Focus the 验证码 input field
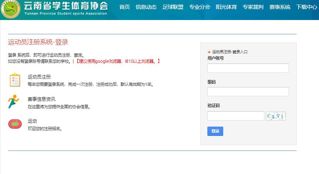 (236, 116)
